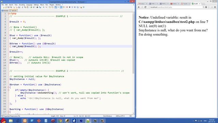Toggle the Indent guide toolbar button
Image resolution: width=218 pixels, height=123 pixels.
(61, 7)
